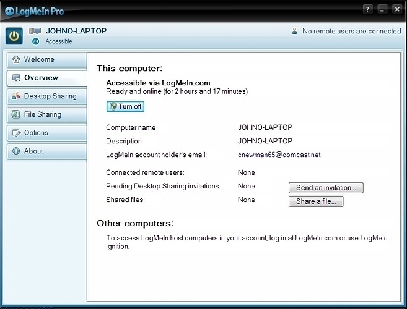This screenshot has width=407, height=309.
Task: Click the green power button icon
Action: (14, 36)
